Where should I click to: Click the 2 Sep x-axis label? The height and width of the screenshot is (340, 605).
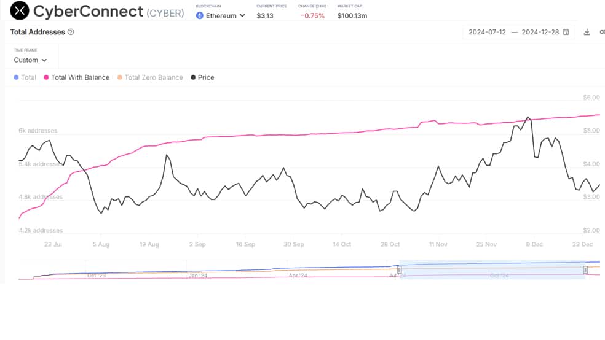pos(197,244)
